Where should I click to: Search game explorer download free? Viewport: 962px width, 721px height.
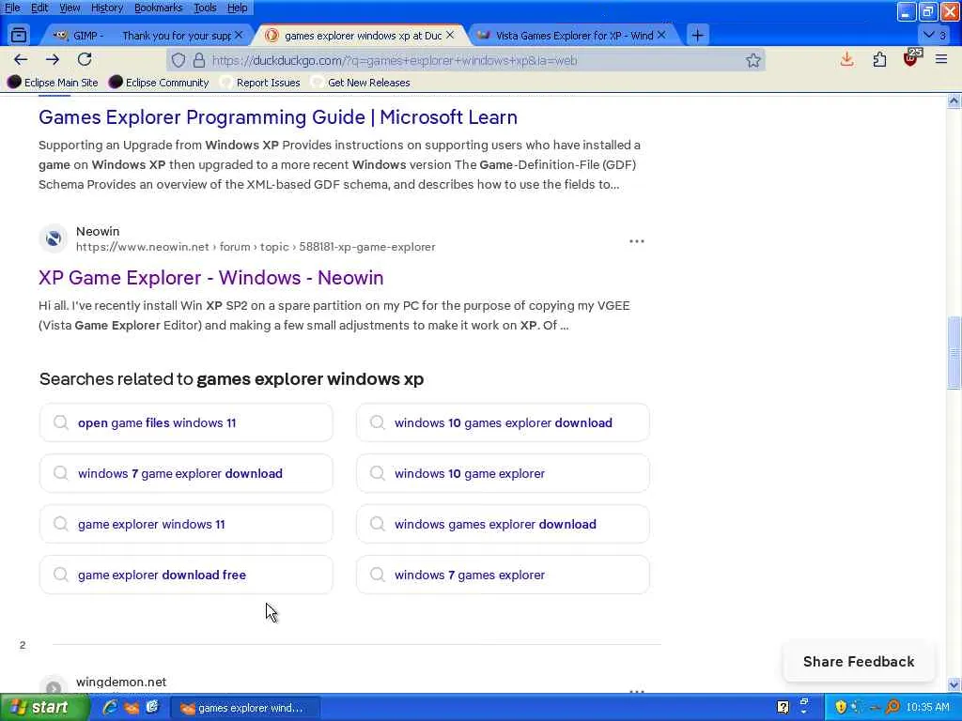(x=186, y=575)
